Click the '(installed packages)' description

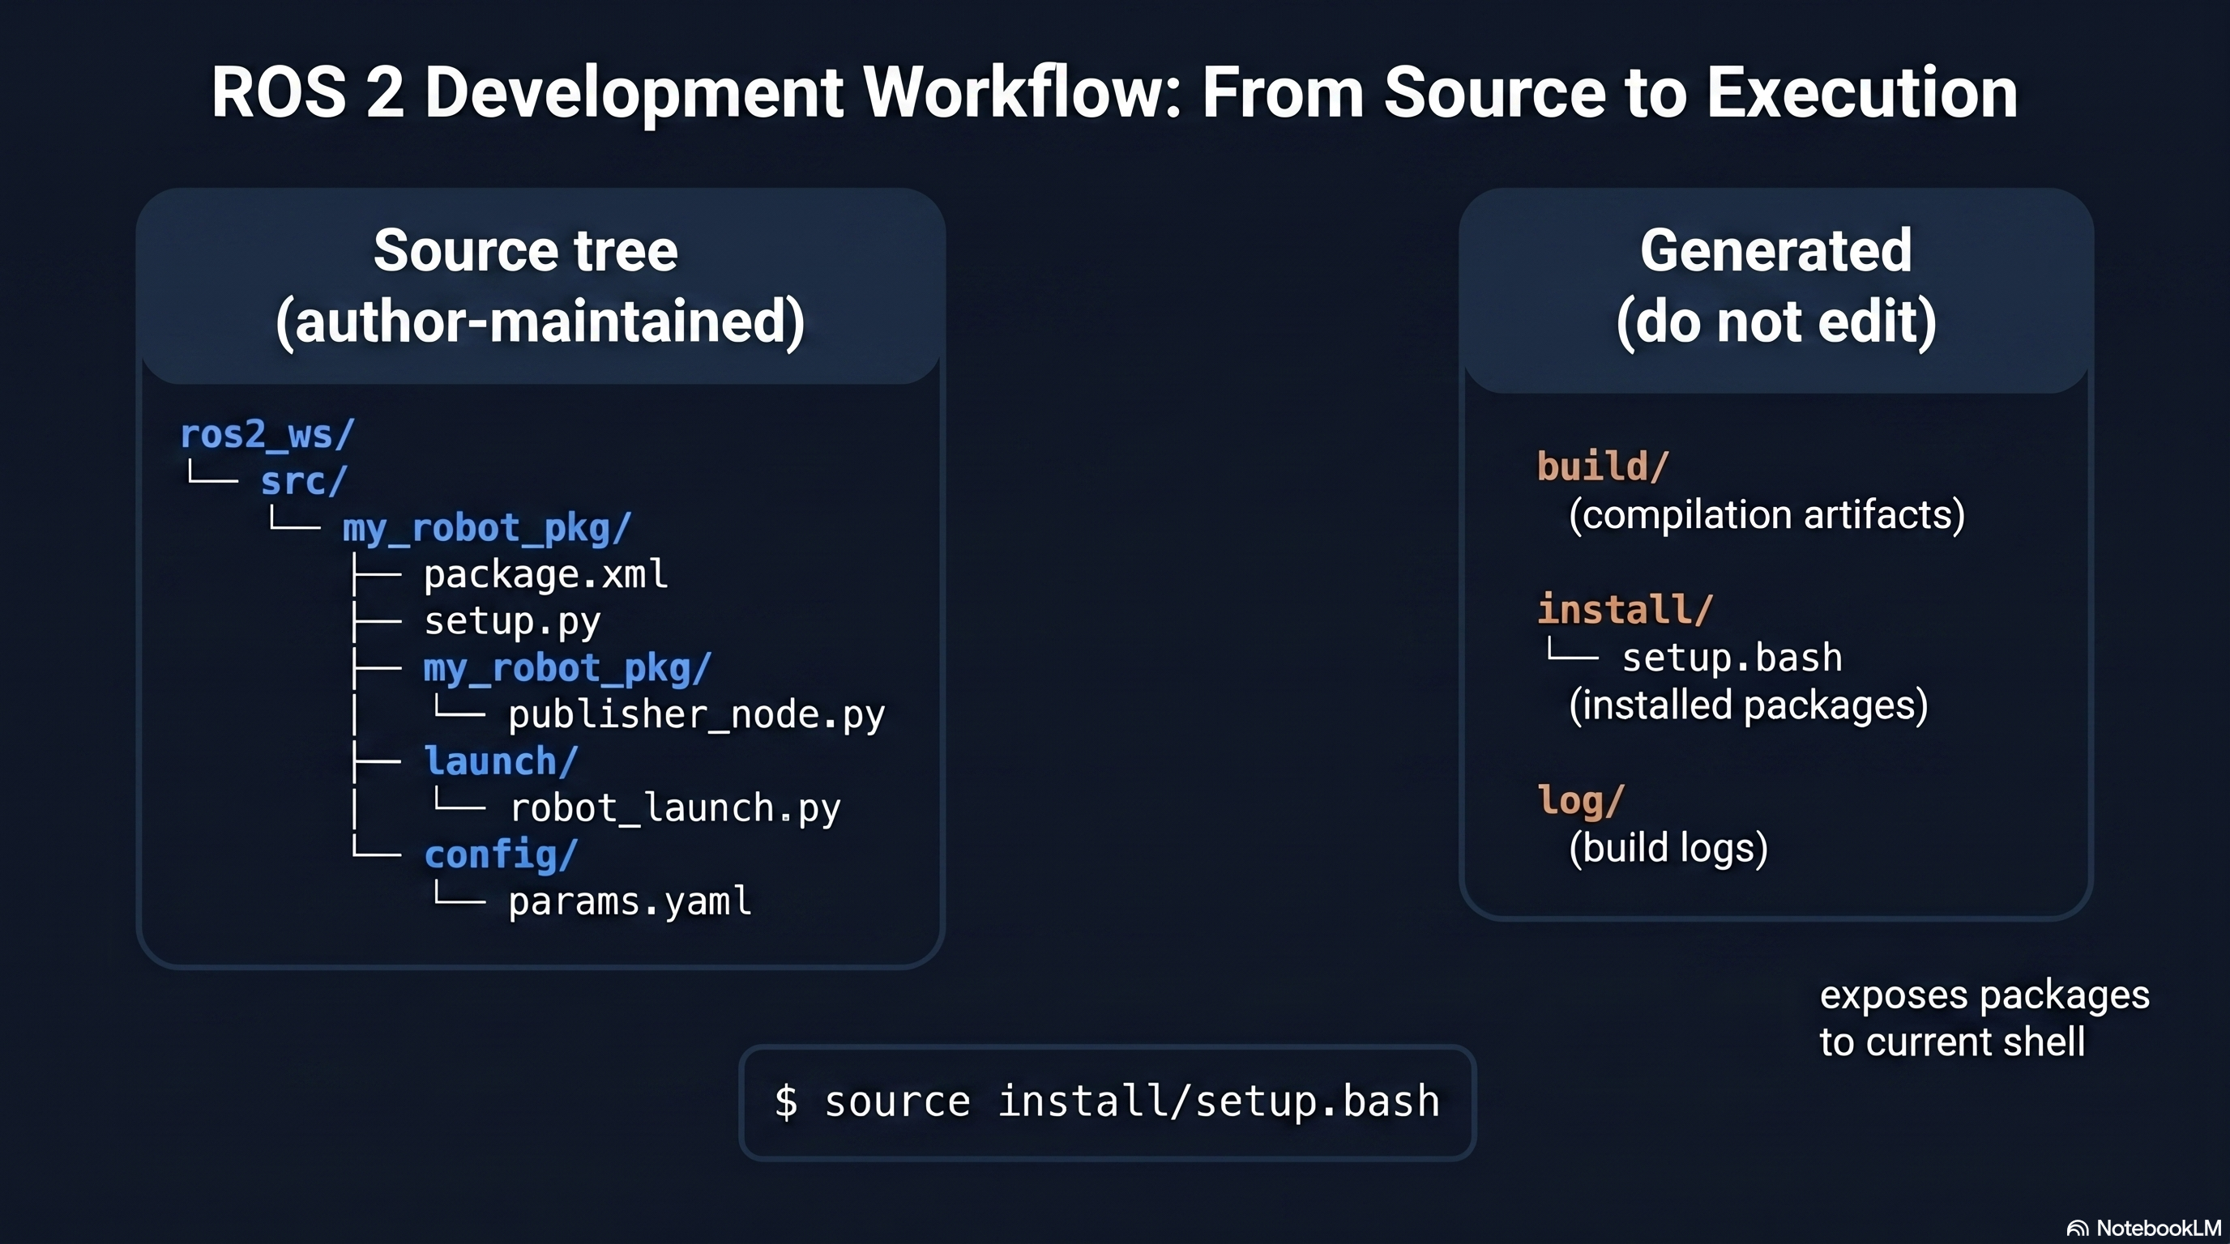coord(1748,705)
